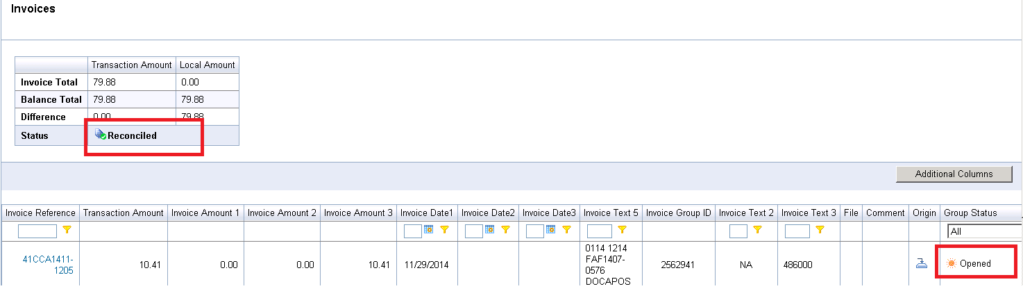The width and height of the screenshot is (1023, 291).
Task: Select Invoice Total local amount 0.00
Action: (189, 82)
